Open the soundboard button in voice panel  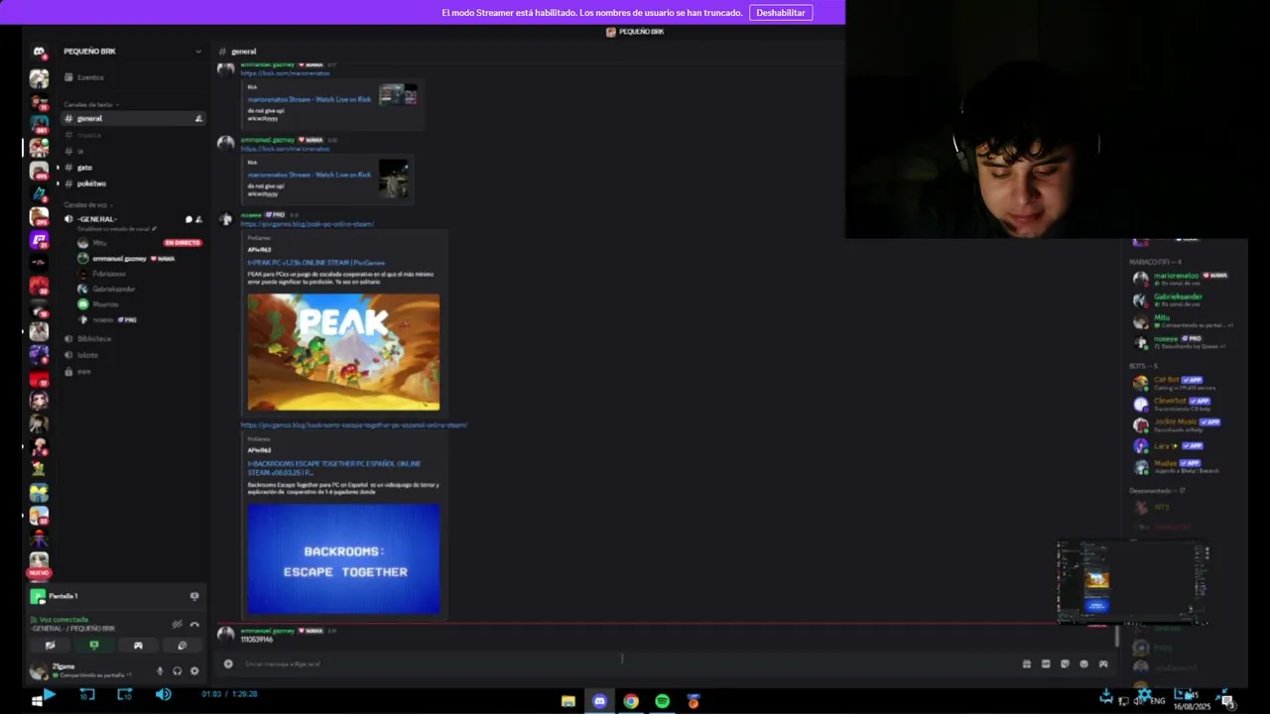tap(182, 646)
